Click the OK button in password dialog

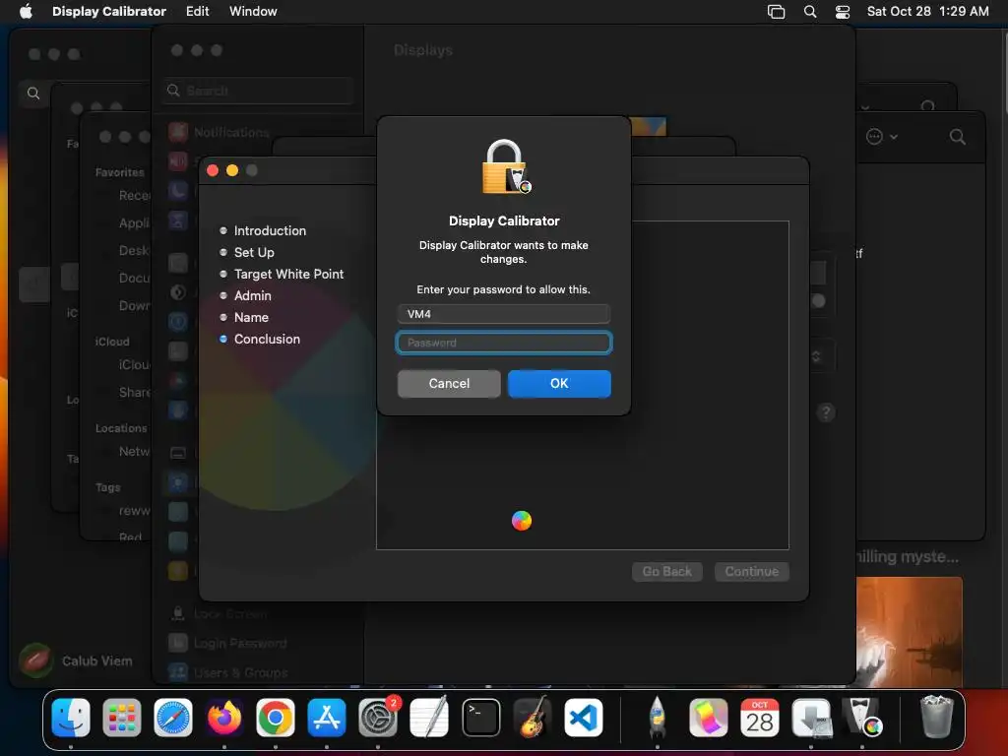(x=559, y=383)
